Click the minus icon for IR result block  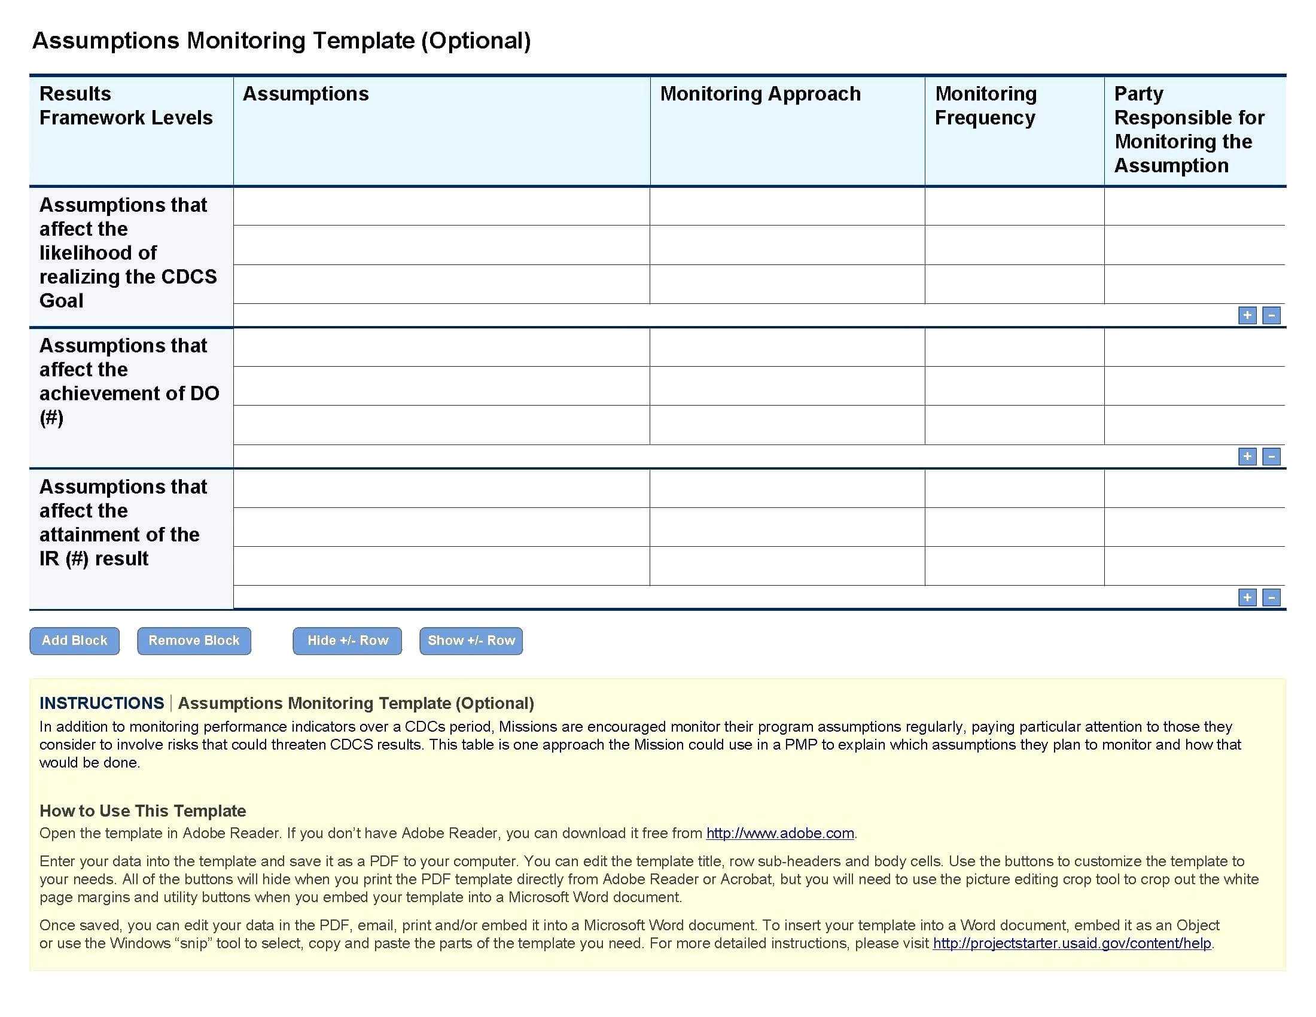pos(1272,597)
